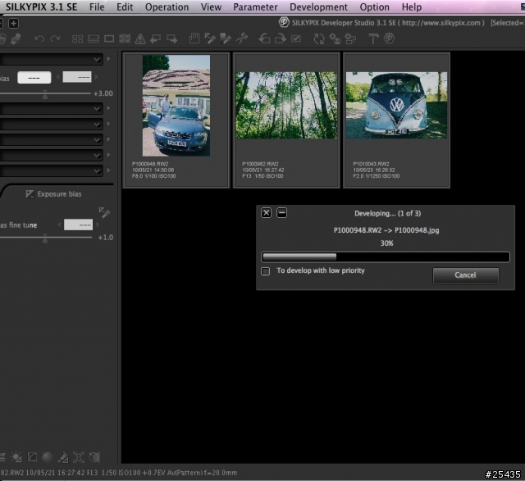Open the rotation and digital shift icon
This screenshot has height=481, width=525.
79,457
